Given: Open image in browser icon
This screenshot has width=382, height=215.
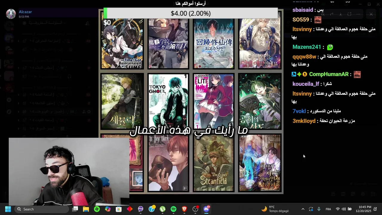Looking at the screenshot, I should click(x=349, y=14).
